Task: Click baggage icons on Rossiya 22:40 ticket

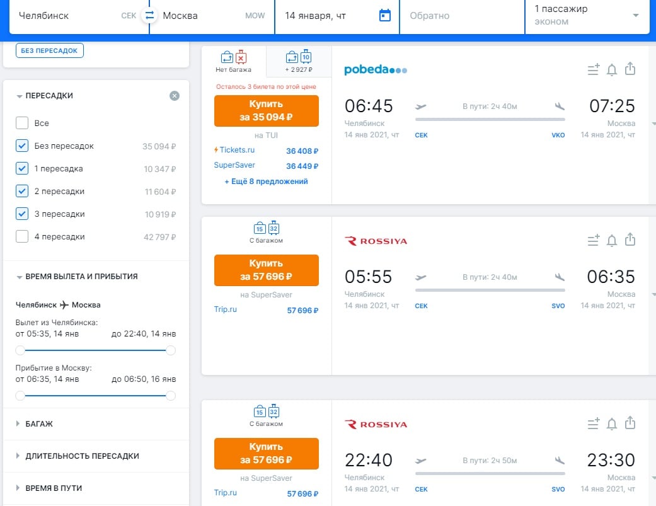Action: point(266,411)
